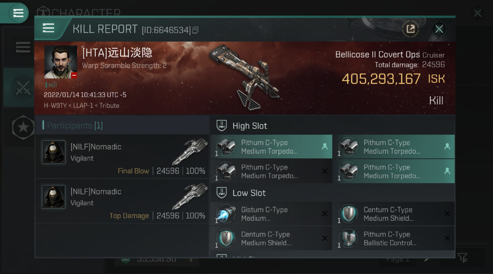Screen dimensions: 493x274
Task: Click the first Pithum C-Type Medium Torpedo entry
Action: pyautogui.click(x=269, y=147)
